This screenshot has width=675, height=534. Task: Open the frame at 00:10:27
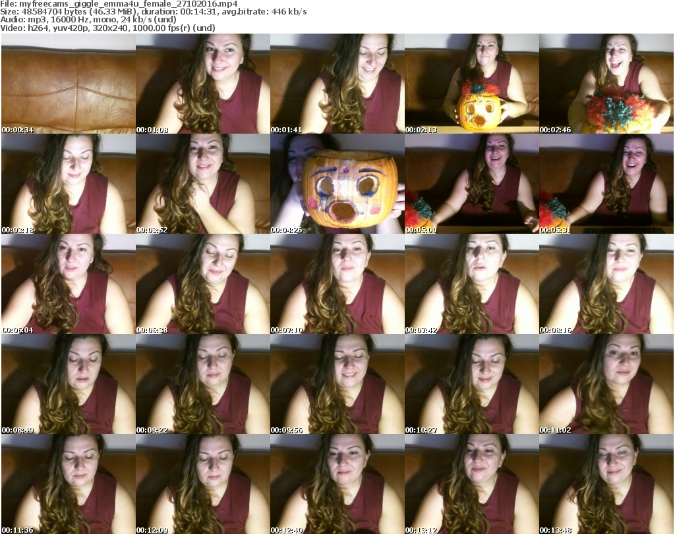(471, 384)
